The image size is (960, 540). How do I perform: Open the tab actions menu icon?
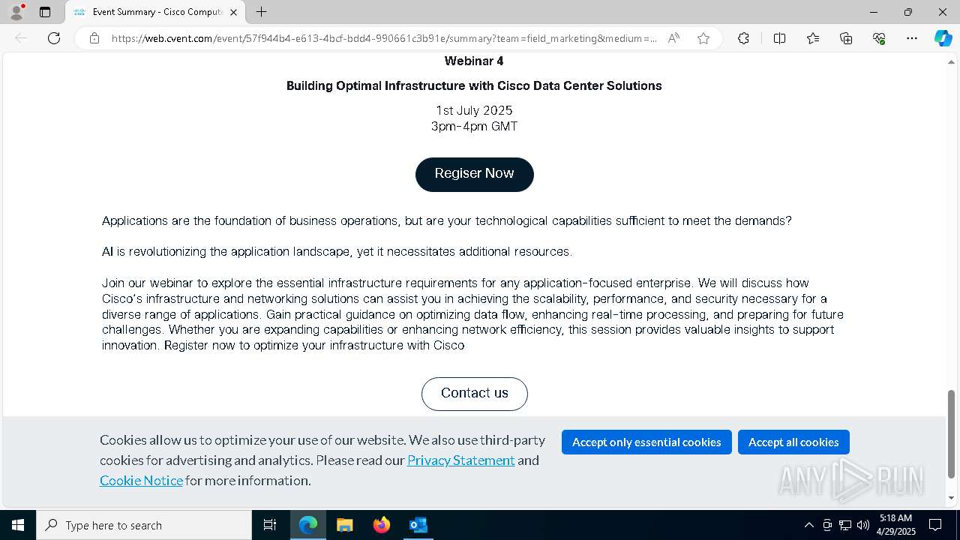pos(45,12)
